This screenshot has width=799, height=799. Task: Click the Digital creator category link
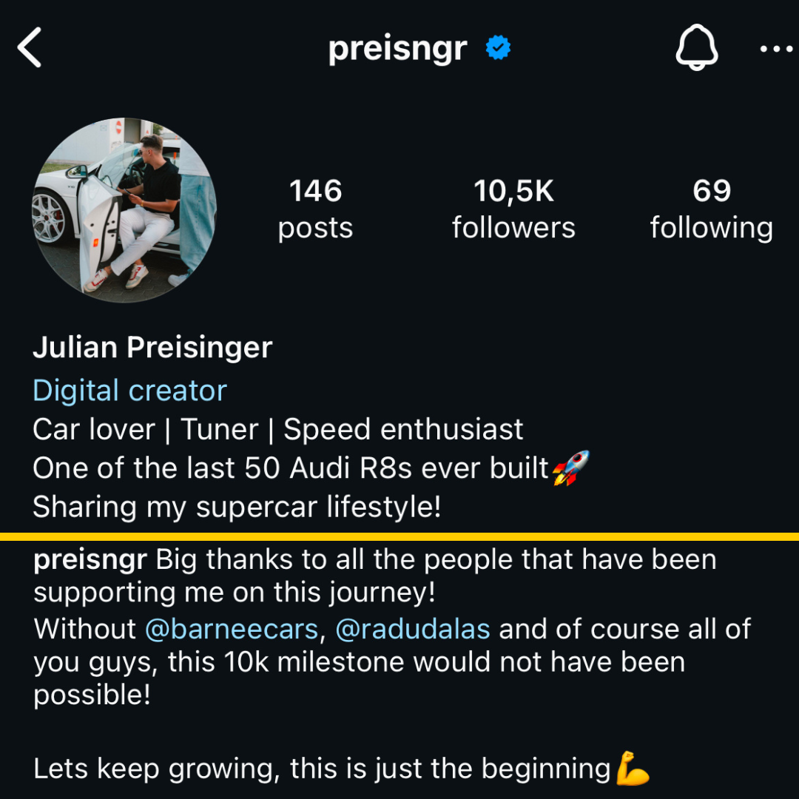pos(130,391)
